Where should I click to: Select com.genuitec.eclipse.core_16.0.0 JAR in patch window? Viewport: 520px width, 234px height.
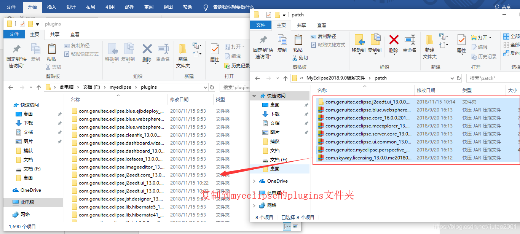418,118
